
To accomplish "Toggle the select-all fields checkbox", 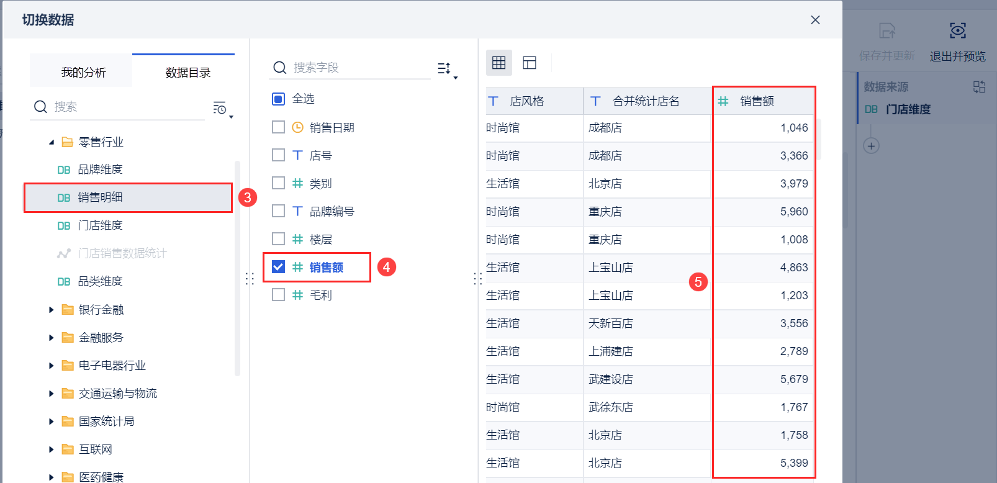I will pyautogui.click(x=278, y=99).
